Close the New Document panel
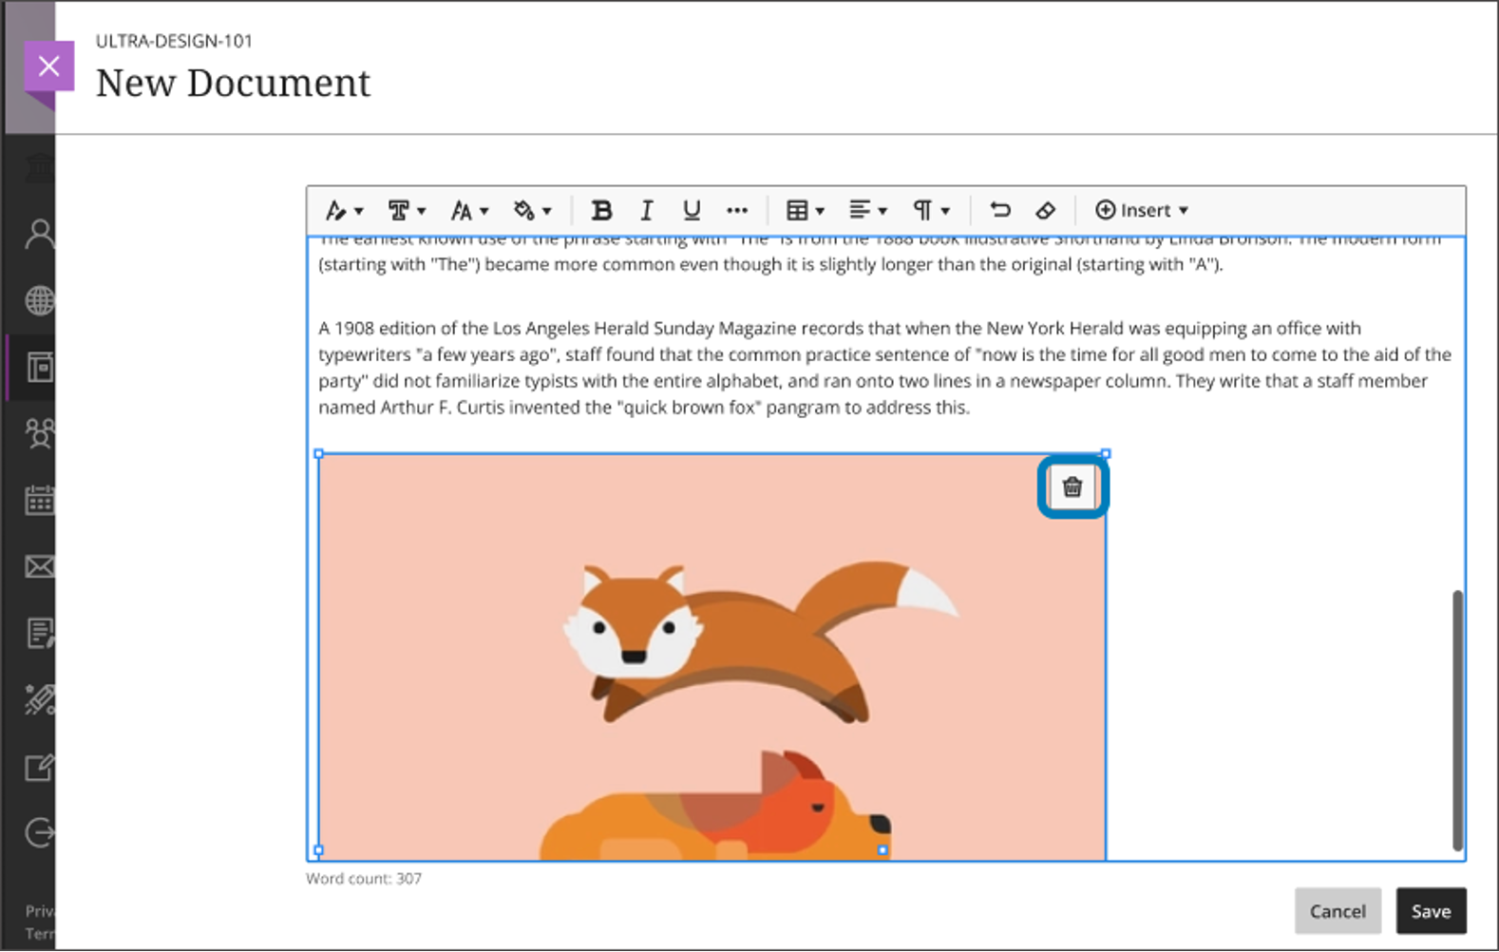1499x952 pixels. tap(48, 67)
